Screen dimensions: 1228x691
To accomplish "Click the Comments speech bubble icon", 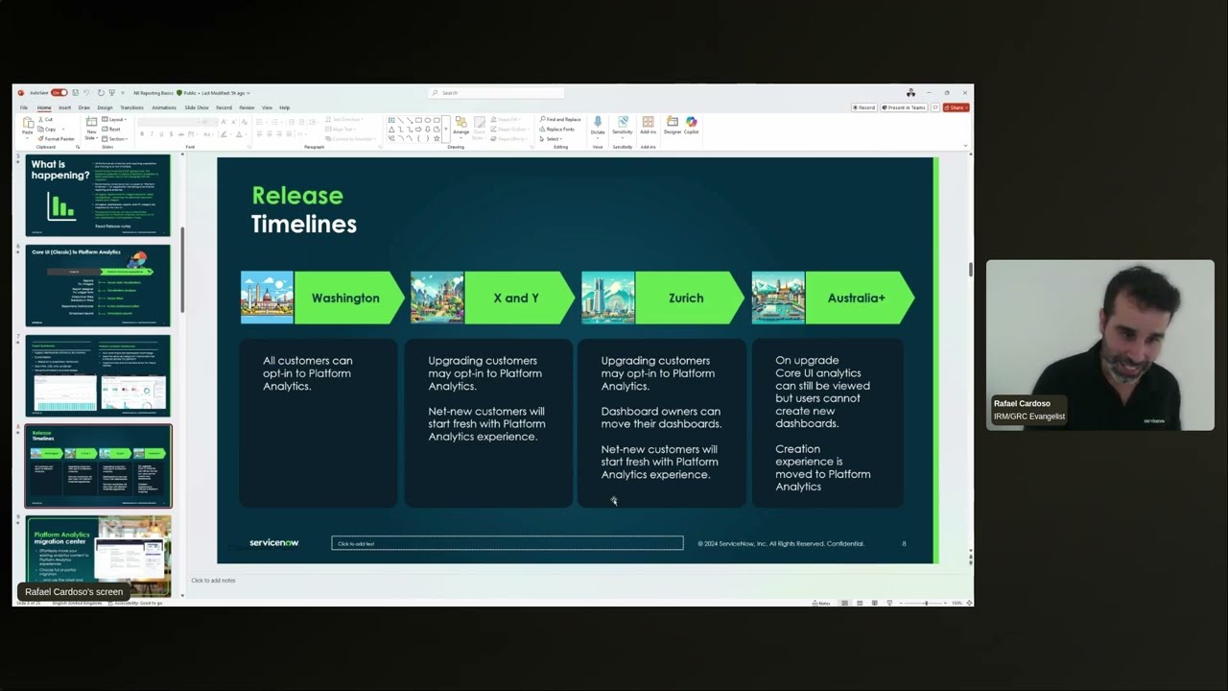I will (935, 107).
